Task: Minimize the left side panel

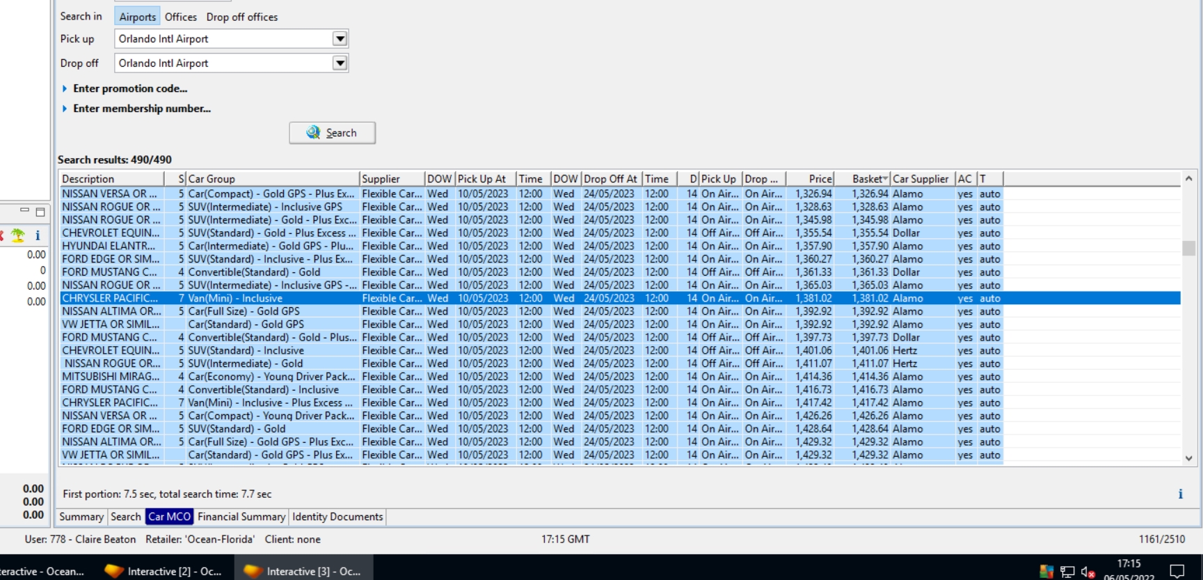Action: [24, 210]
